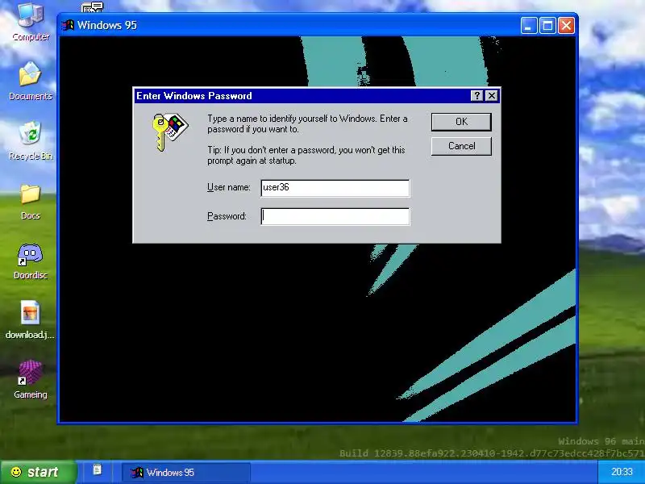The height and width of the screenshot is (484, 645).
Task: Click the 'Password:' label
Action: click(227, 216)
